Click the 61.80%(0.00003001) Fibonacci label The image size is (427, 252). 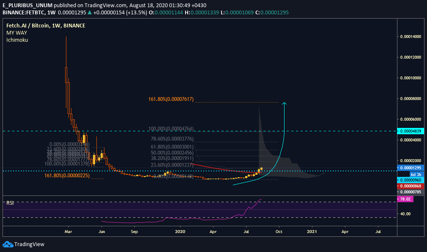tap(172, 147)
